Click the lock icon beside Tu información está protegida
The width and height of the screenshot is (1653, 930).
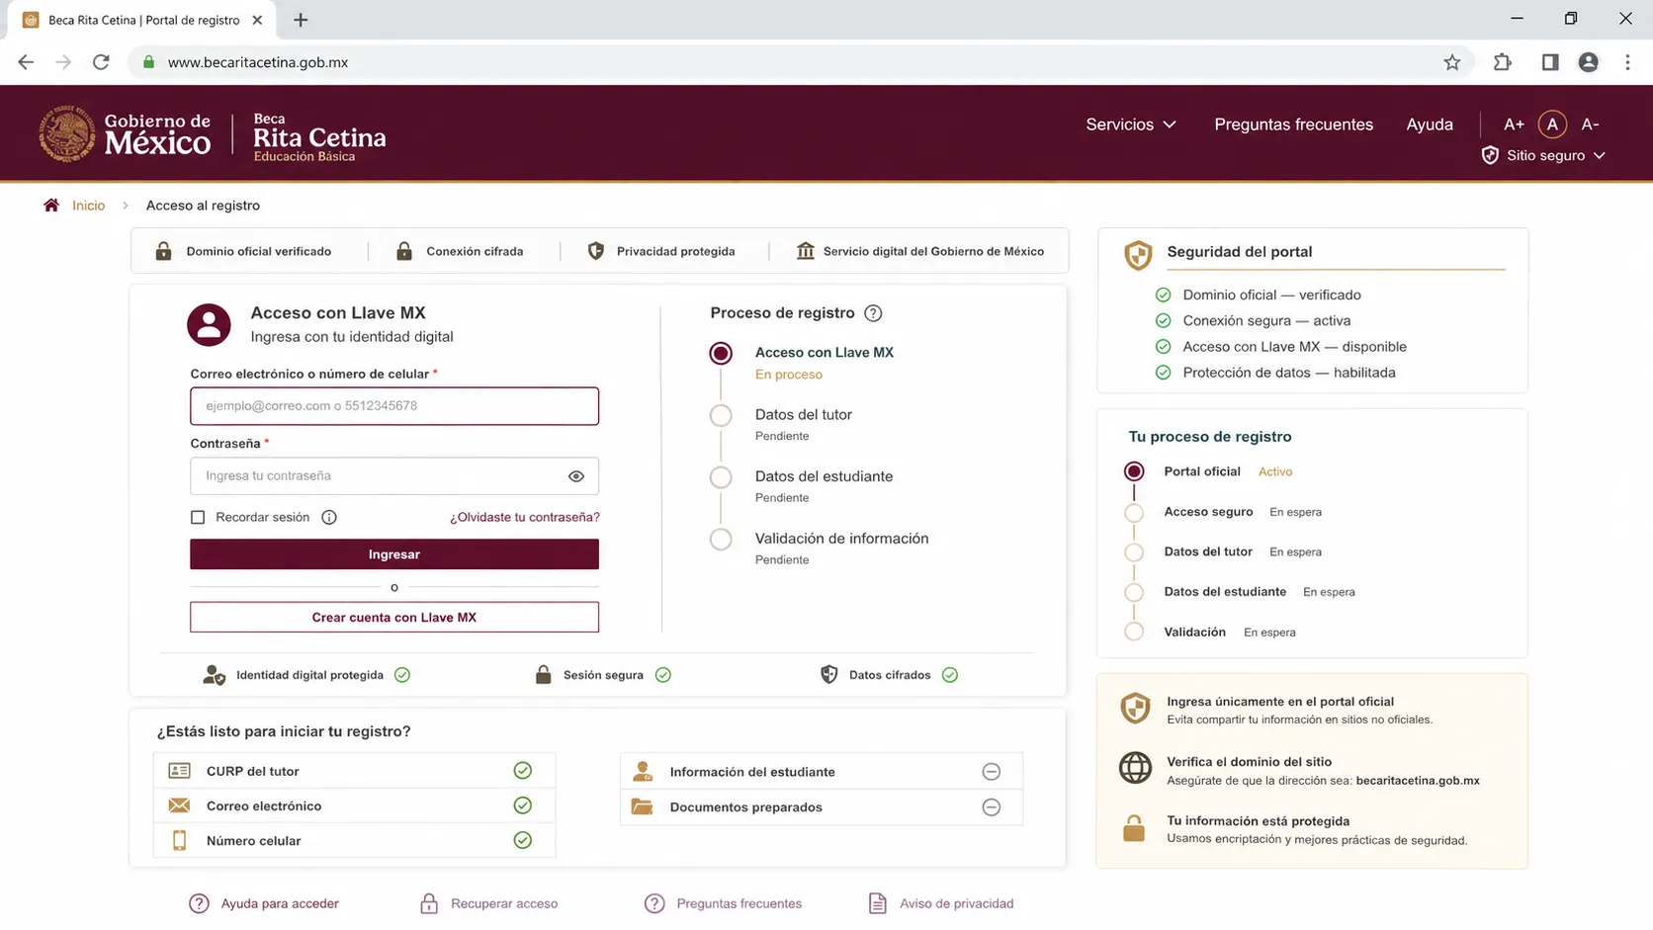tap(1134, 828)
